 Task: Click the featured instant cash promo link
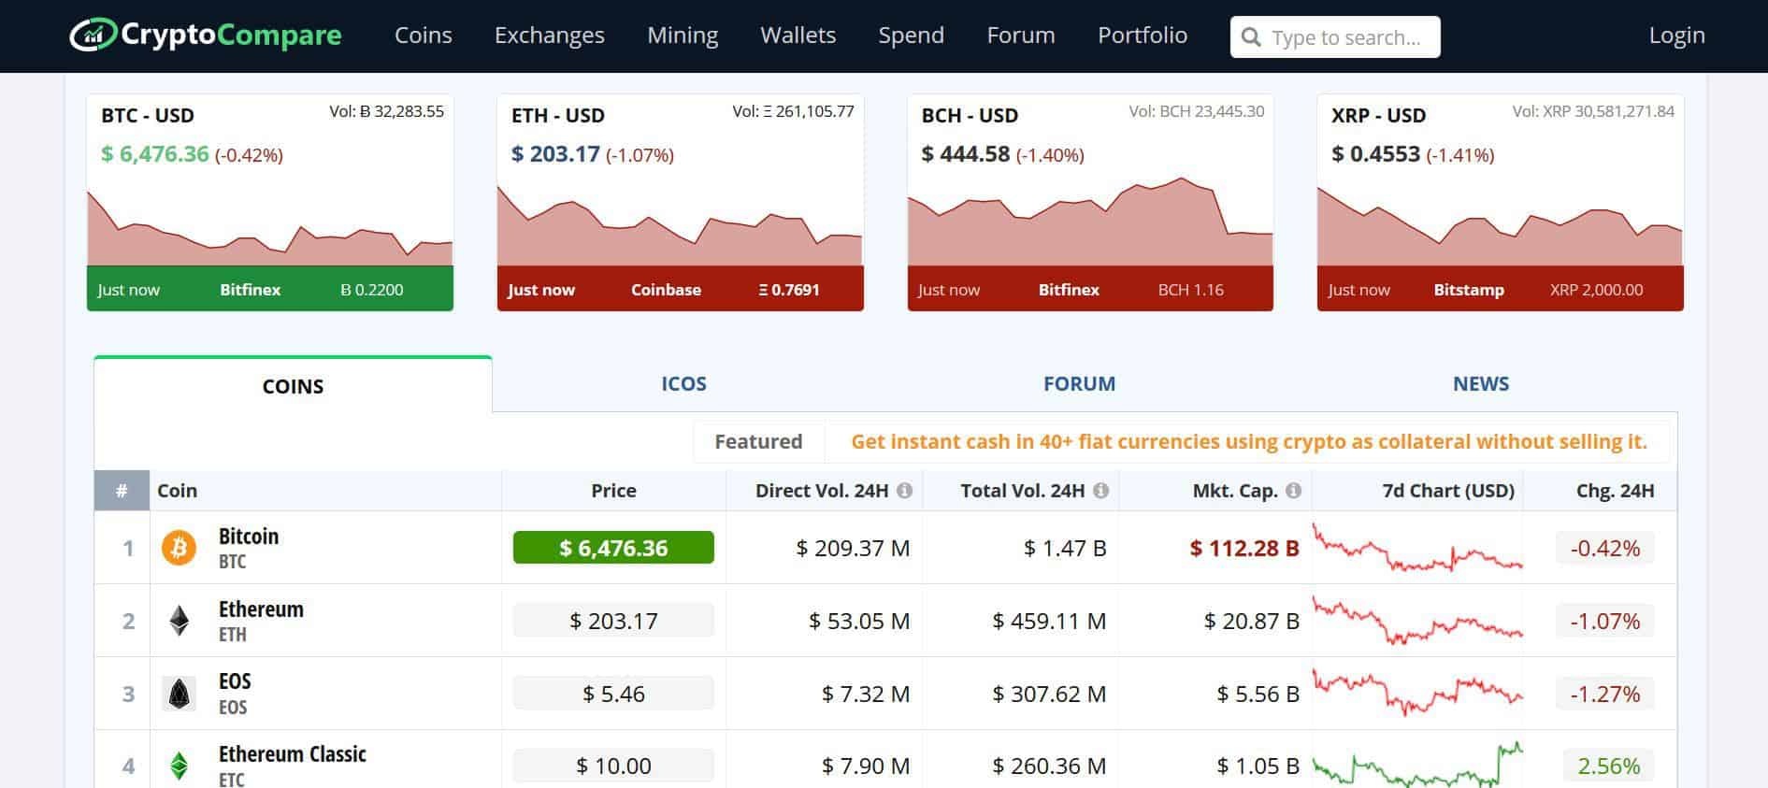1248,441
